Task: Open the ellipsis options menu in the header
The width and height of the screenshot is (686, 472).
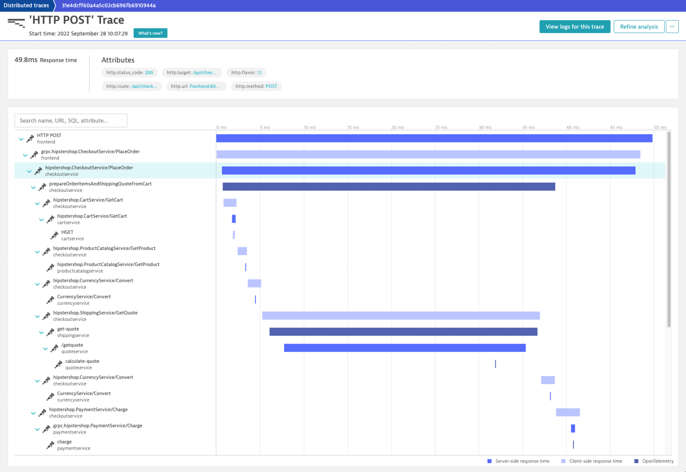Action: pyautogui.click(x=672, y=26)
